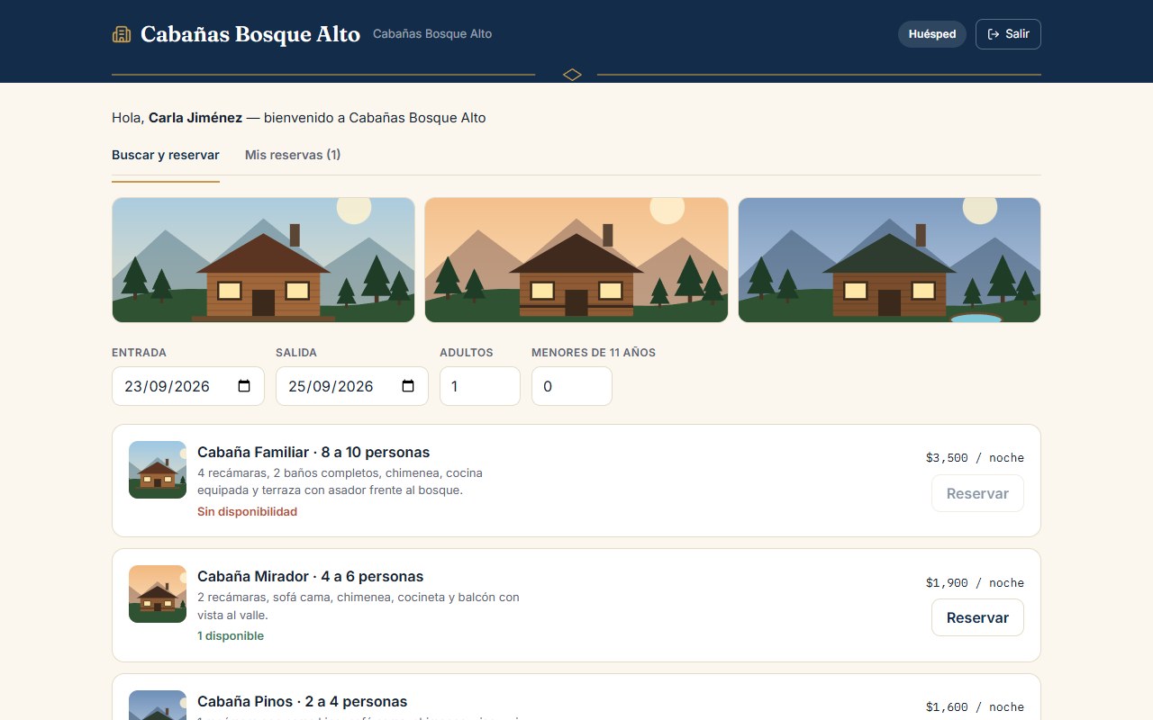Click the Huésped role badge

point(932,34)
